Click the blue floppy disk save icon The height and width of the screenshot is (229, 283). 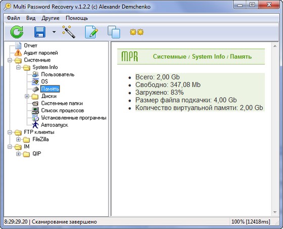[40, 32]
